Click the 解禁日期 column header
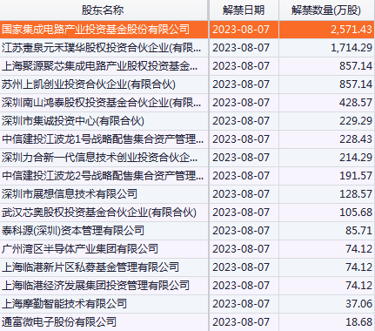375x331 pixels. (x=244, y=10)
